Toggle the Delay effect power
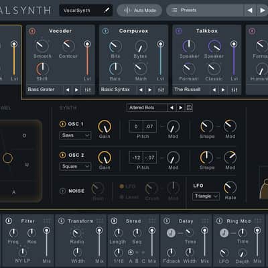The image size is (268, 268). 167,221
